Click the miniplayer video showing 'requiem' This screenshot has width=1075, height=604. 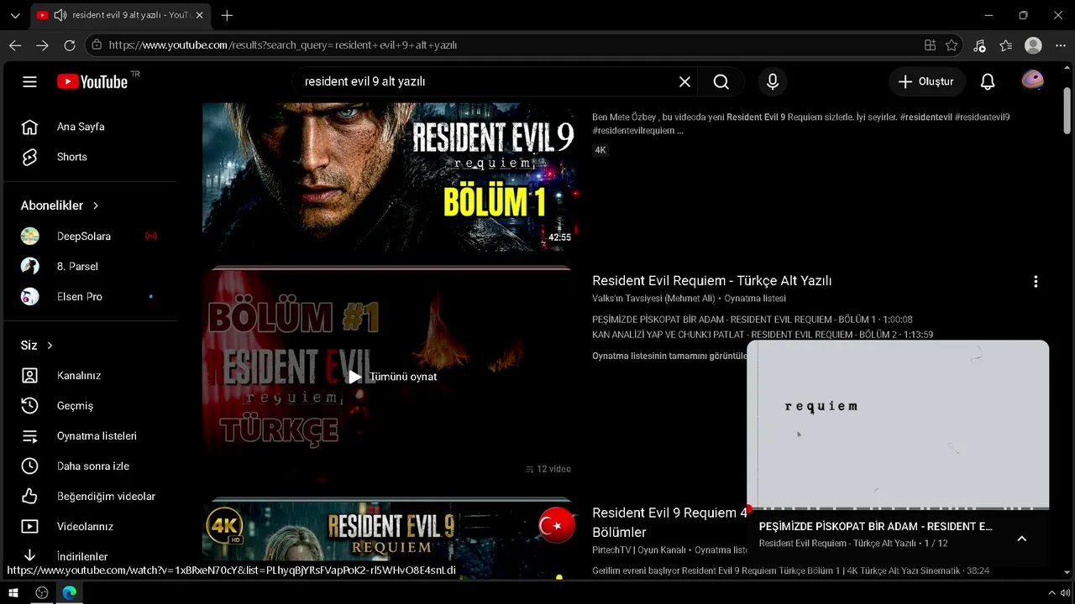(x=898, y=424)
